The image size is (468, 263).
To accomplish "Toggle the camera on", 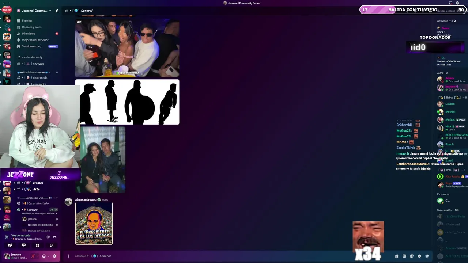I will 10,245.
